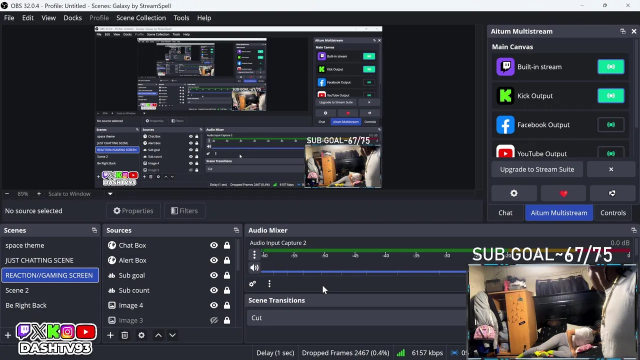
Task: Unlock the Chat Box source
Action: pos(227,245)
